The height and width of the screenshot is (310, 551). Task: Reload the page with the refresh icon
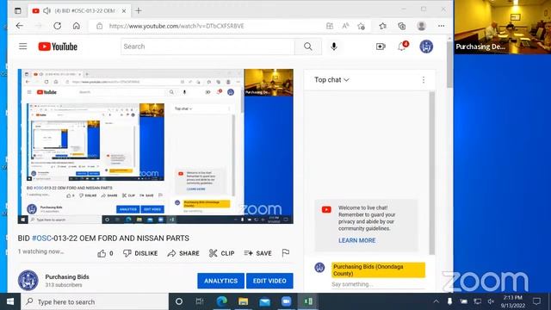(58, 26)
